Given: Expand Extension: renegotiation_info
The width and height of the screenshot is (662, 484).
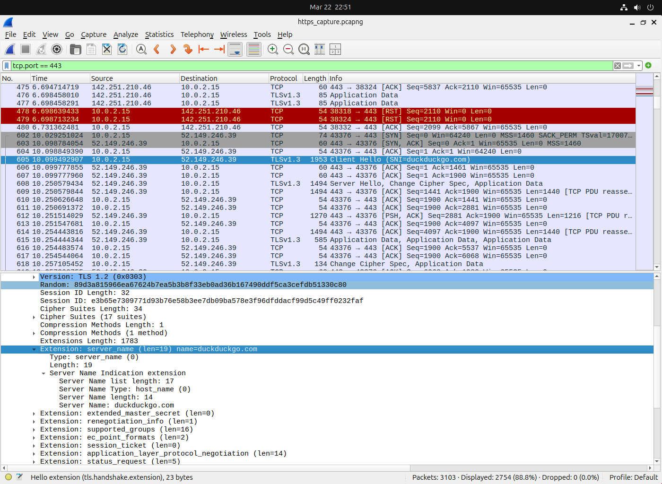Looking at the screenshot, I should pyautogui.click(x=34, y=422).
